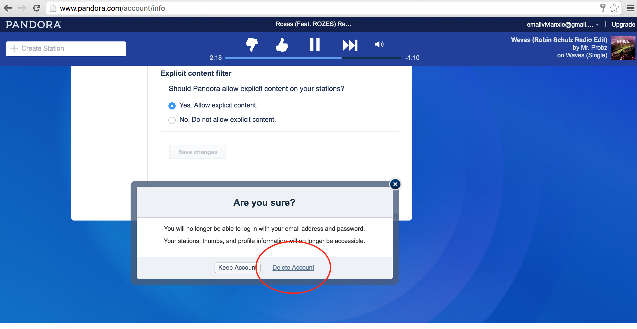Click the album name Waves (Single)
The height and width of the screenshot is (329, 637).
(x=587, y=55)
